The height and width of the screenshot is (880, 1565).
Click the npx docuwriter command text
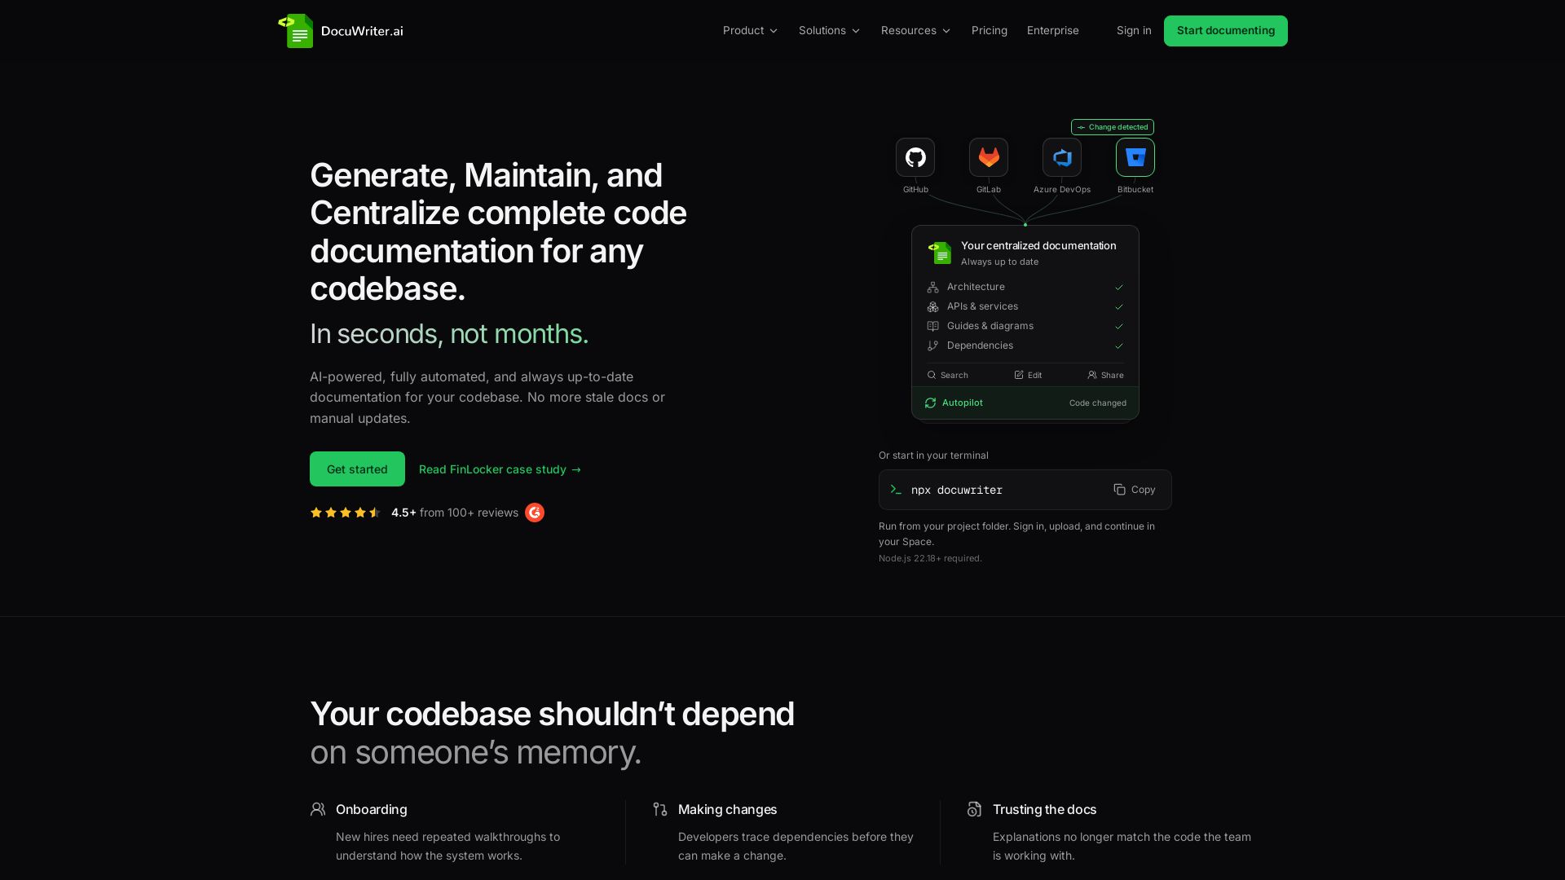click(957, 490)
